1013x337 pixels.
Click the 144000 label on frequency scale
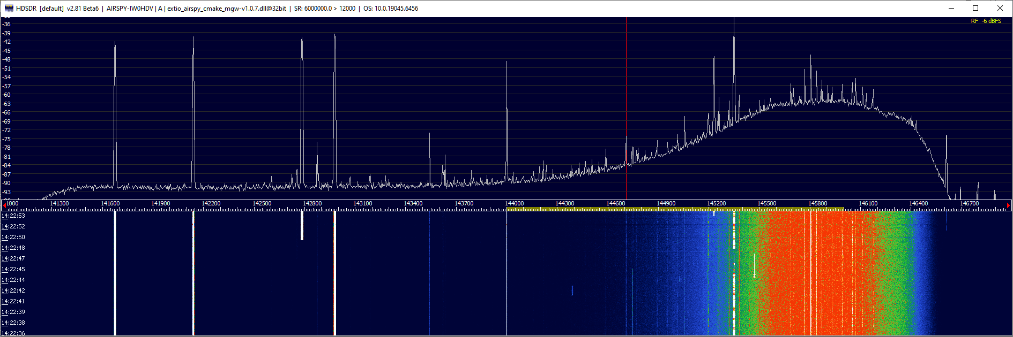coord(514,204)
